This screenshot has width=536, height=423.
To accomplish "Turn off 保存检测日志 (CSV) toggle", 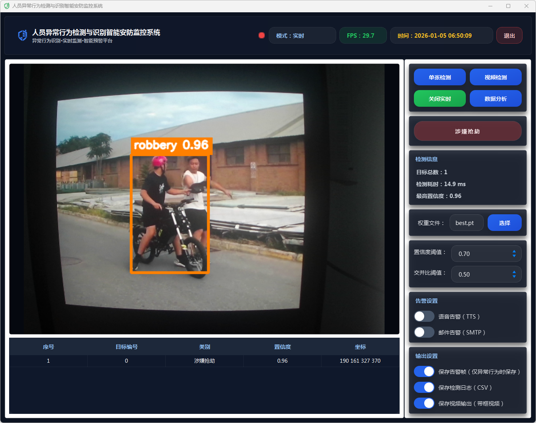I will point(424,387).
